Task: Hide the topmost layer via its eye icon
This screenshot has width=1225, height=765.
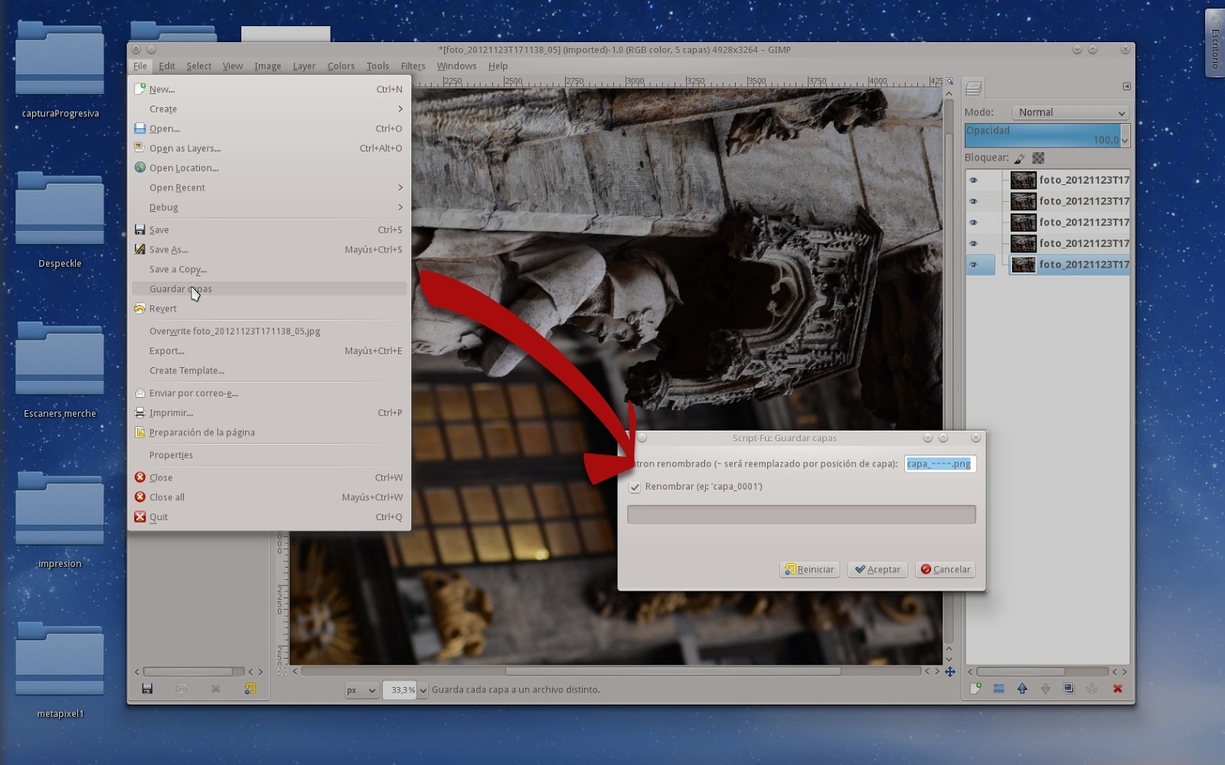Action: coord(973,181)
